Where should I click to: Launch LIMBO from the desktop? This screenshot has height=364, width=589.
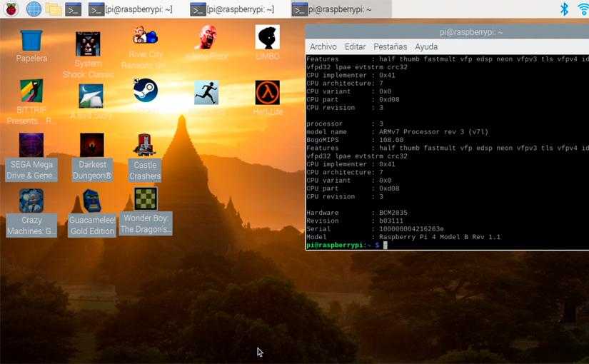click(x=268, y=38)
